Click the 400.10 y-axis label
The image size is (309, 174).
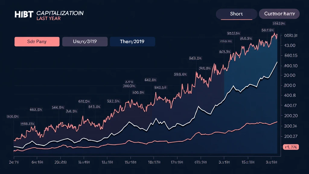[291, 66]
